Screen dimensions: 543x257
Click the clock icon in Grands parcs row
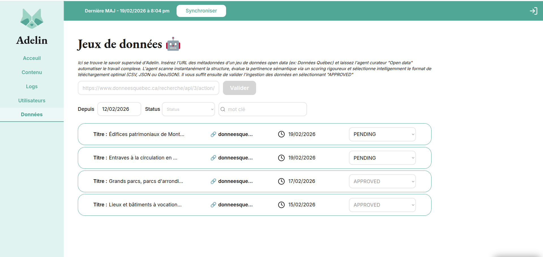(x=281, y=181)
